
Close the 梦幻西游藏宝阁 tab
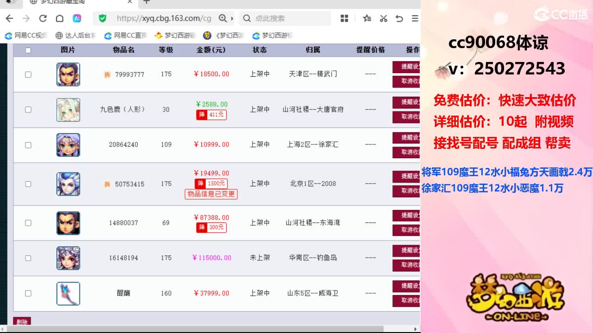point(130,2)
